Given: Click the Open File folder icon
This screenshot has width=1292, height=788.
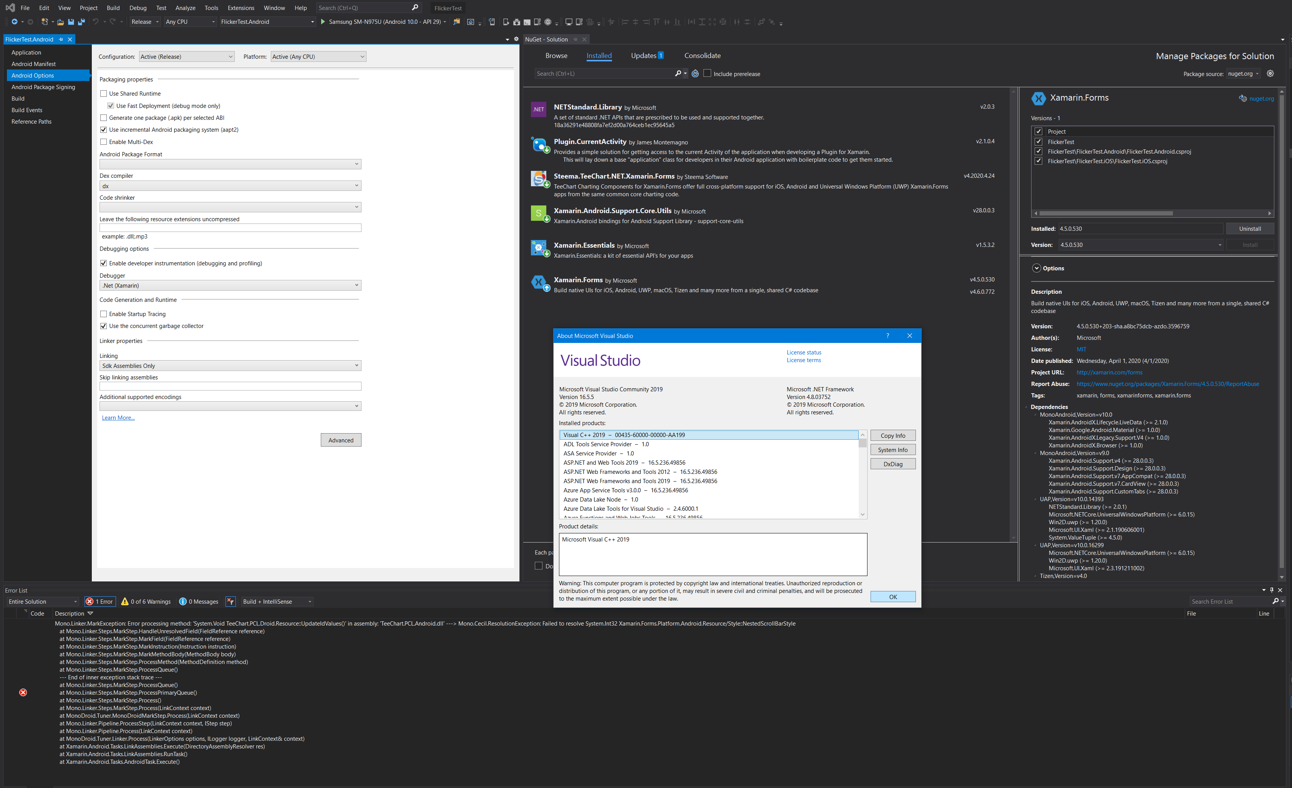Looking at the screenshot, I should pyautogui.click(x=60, y=22).
